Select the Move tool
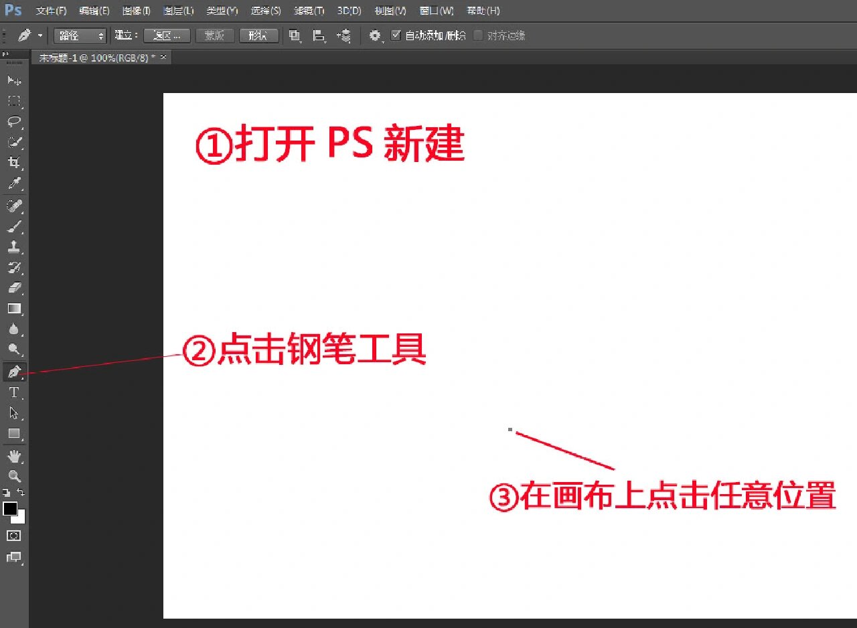Viewport: 857px width, 628px height. [x=14, y=81]
